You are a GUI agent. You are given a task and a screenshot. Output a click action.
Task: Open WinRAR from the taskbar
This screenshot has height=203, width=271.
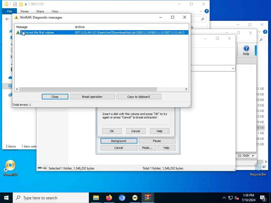pos(148,198)
